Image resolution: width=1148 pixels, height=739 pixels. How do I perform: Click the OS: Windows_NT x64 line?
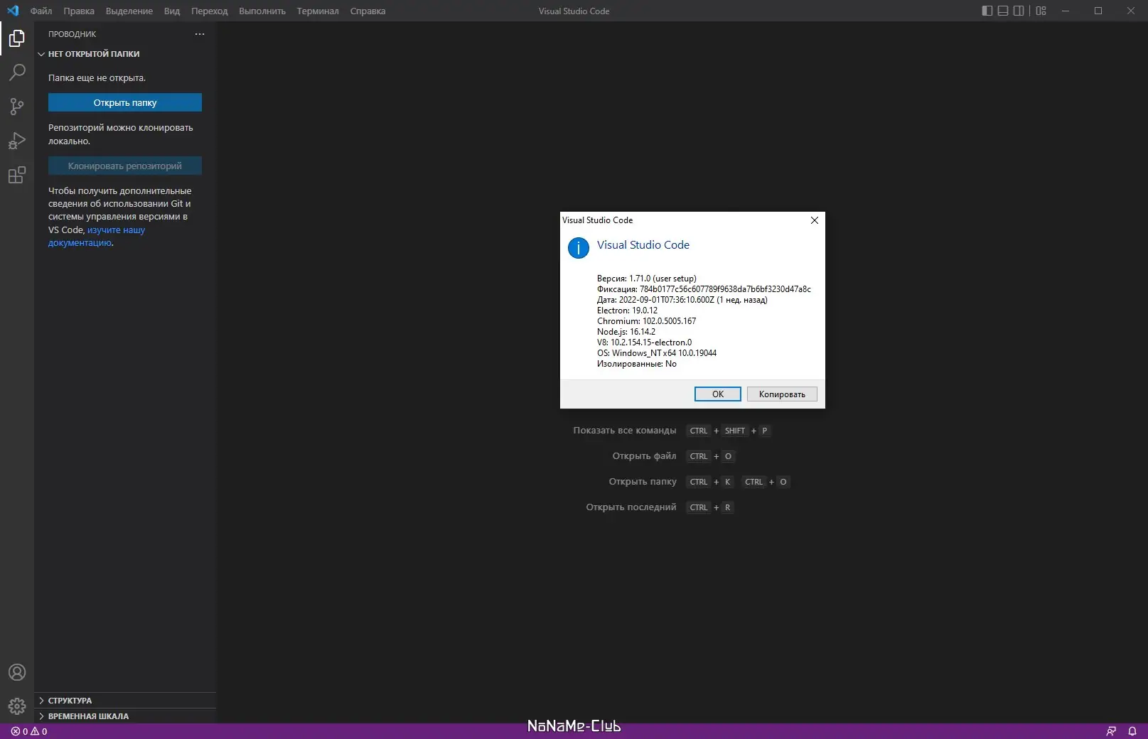click(x=657, y=353)
